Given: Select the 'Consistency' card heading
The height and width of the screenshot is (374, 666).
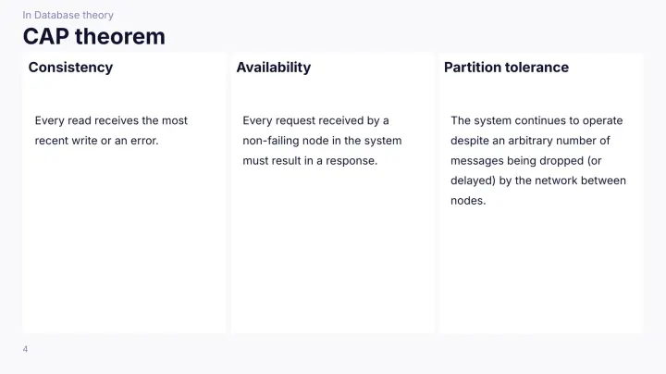Looking at the screenshot, I should (70, 68).
